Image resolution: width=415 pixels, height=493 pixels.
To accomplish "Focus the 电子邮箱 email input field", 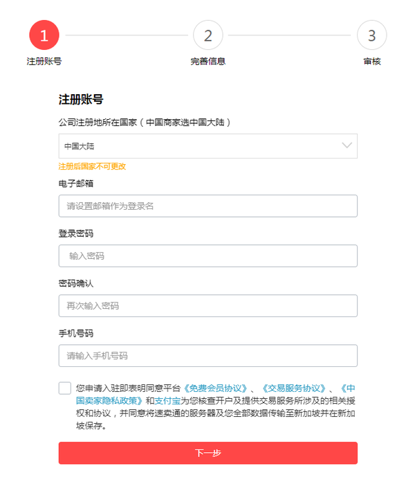I will (208, 206).
